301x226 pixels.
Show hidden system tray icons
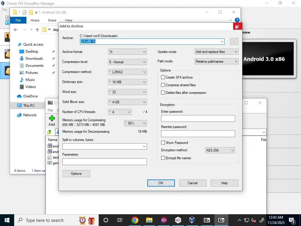coord(239,220)
